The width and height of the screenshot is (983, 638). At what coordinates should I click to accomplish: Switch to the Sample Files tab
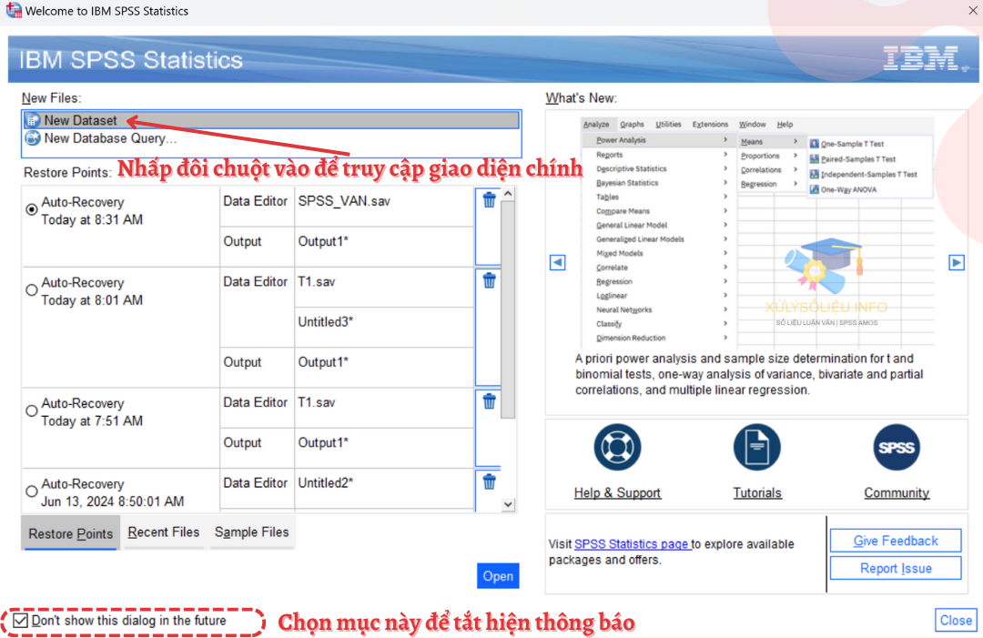252,532
